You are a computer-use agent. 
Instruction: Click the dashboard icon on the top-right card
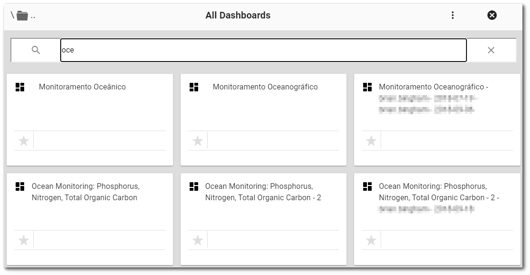[x=367, y=87]
